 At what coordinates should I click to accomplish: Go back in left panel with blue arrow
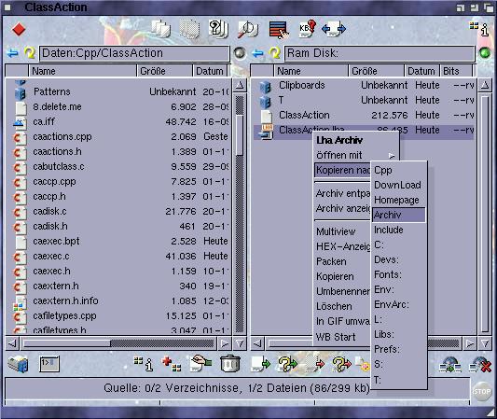coord(13,53)
